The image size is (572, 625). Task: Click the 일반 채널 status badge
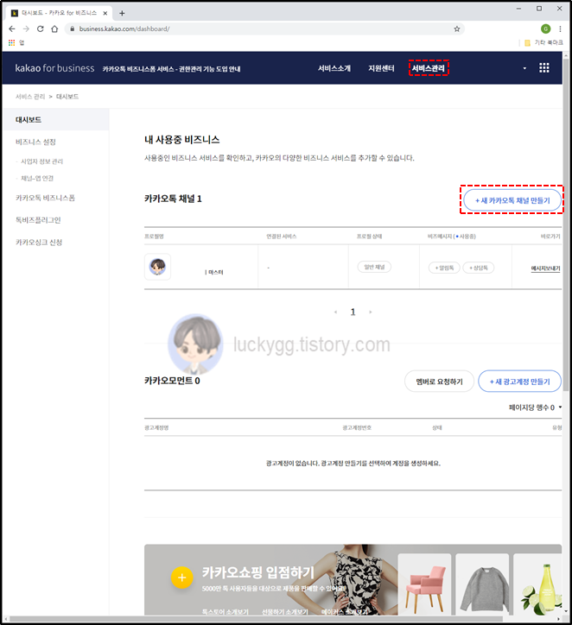click(374, 267)
